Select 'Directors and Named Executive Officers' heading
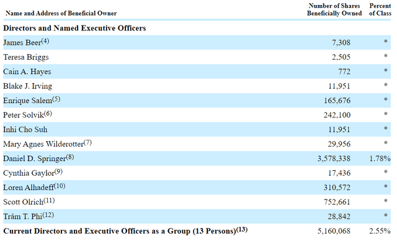This screenshot has width=397, height=241. (74, 28)
